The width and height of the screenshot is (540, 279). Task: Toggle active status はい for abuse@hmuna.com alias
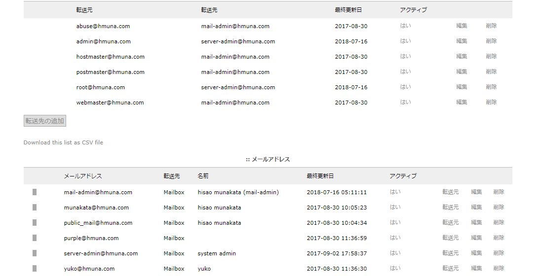click(405, 26)
